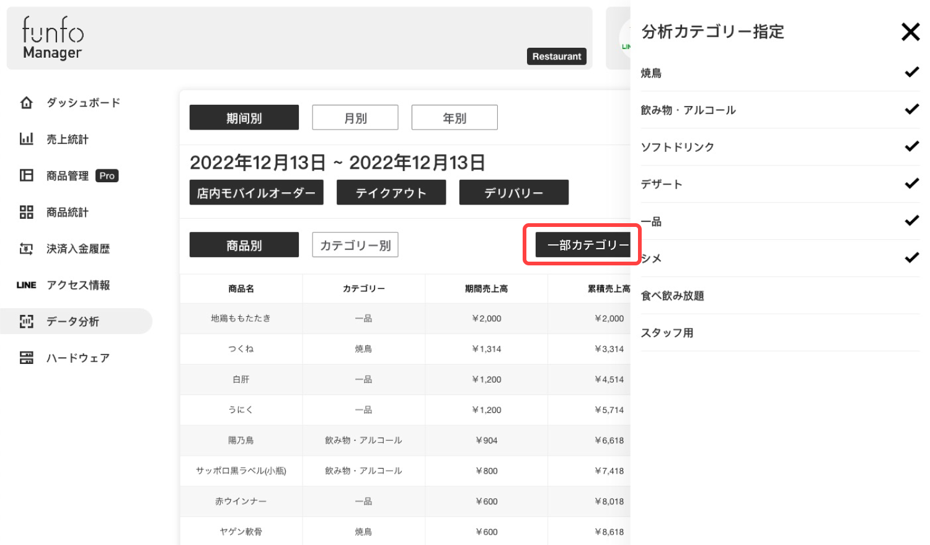
Task: Click the ¥1,314 period sales value
Action: [487, 349]
